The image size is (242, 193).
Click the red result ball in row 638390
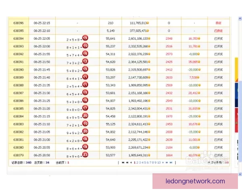85,69
